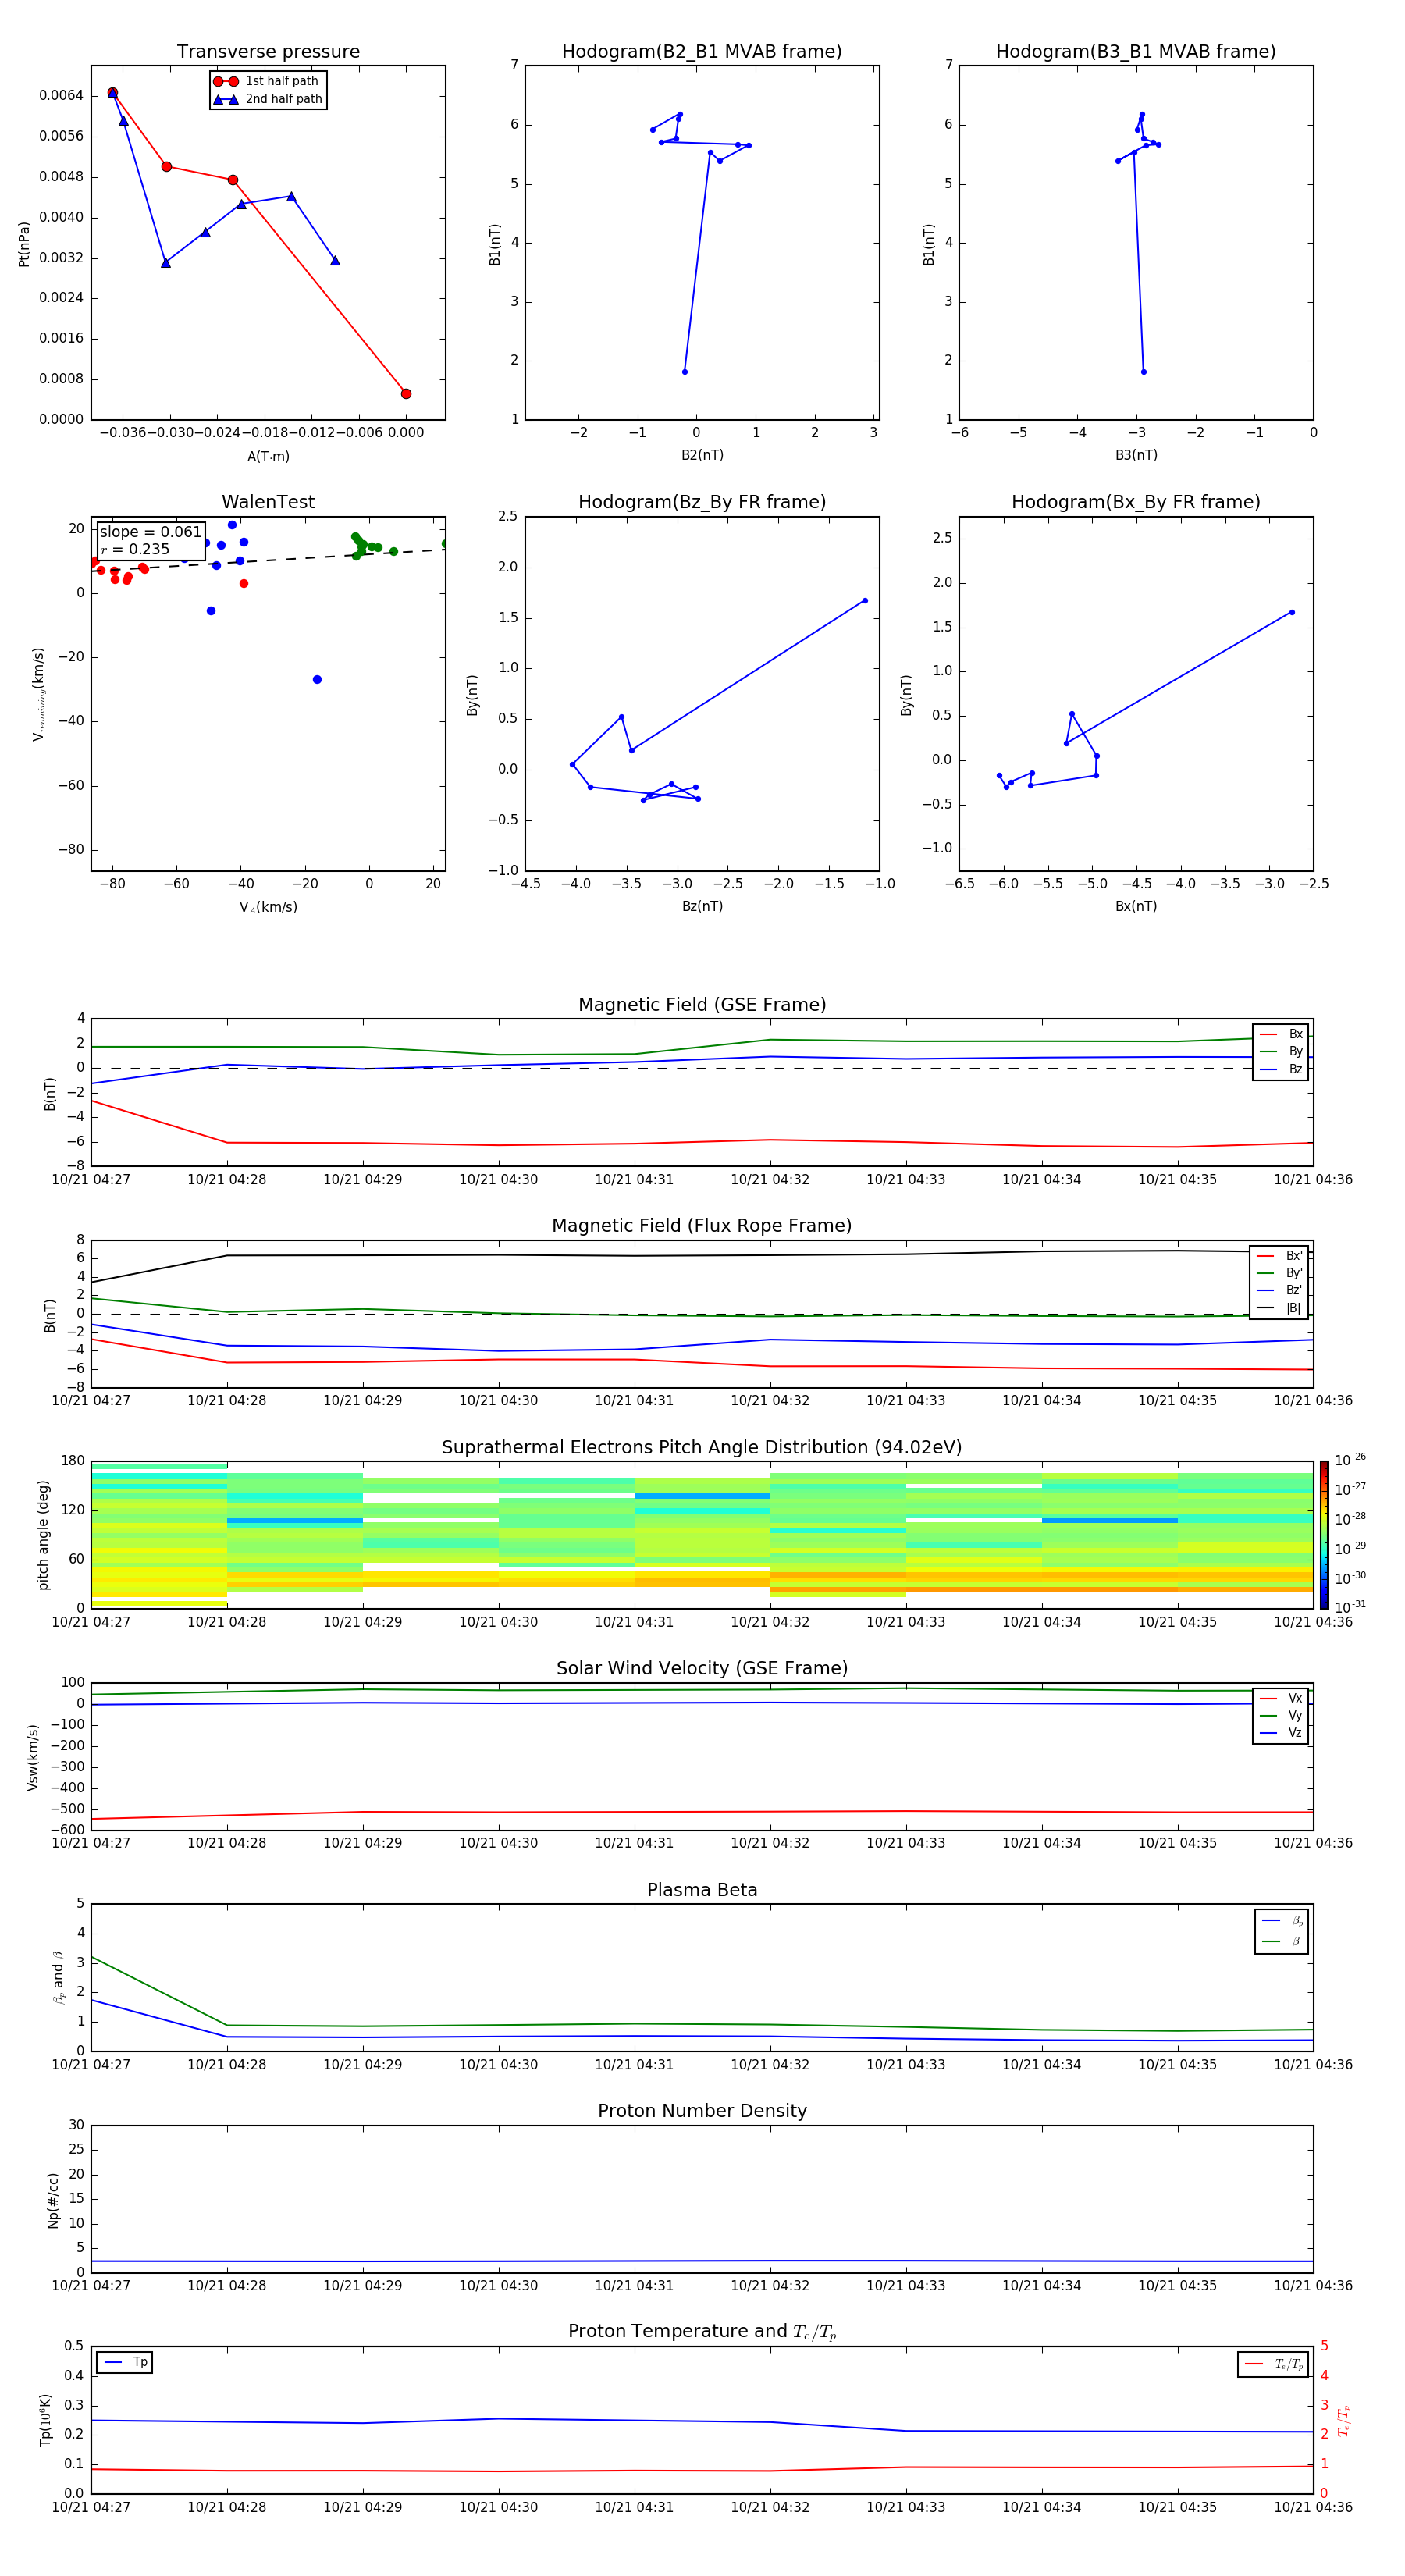Click the 'B2(nT)' x-axis label

tap(702, 455)
